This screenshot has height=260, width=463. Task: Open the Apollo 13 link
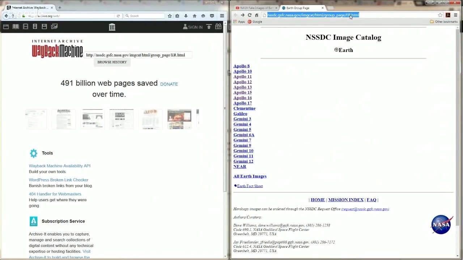point(242,87)
